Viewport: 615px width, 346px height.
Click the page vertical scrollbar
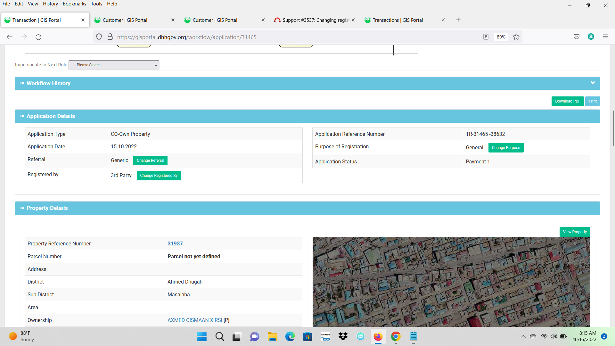click(x=613, y=128)
